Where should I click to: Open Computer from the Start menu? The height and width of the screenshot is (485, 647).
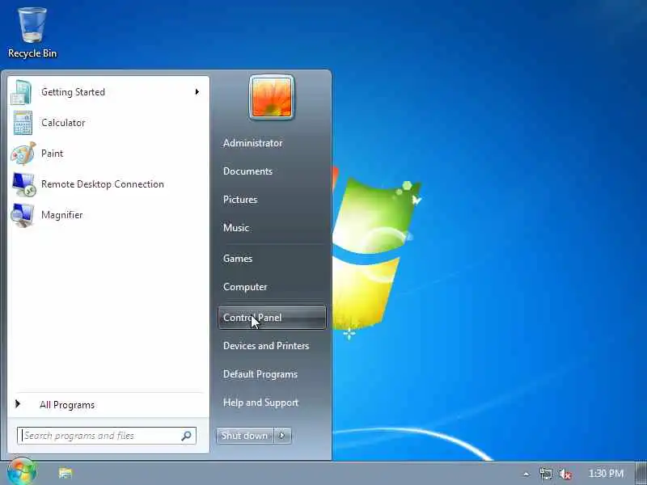coord(245,287)
